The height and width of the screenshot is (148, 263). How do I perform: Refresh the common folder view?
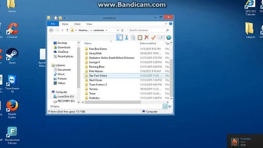point(122,30)
